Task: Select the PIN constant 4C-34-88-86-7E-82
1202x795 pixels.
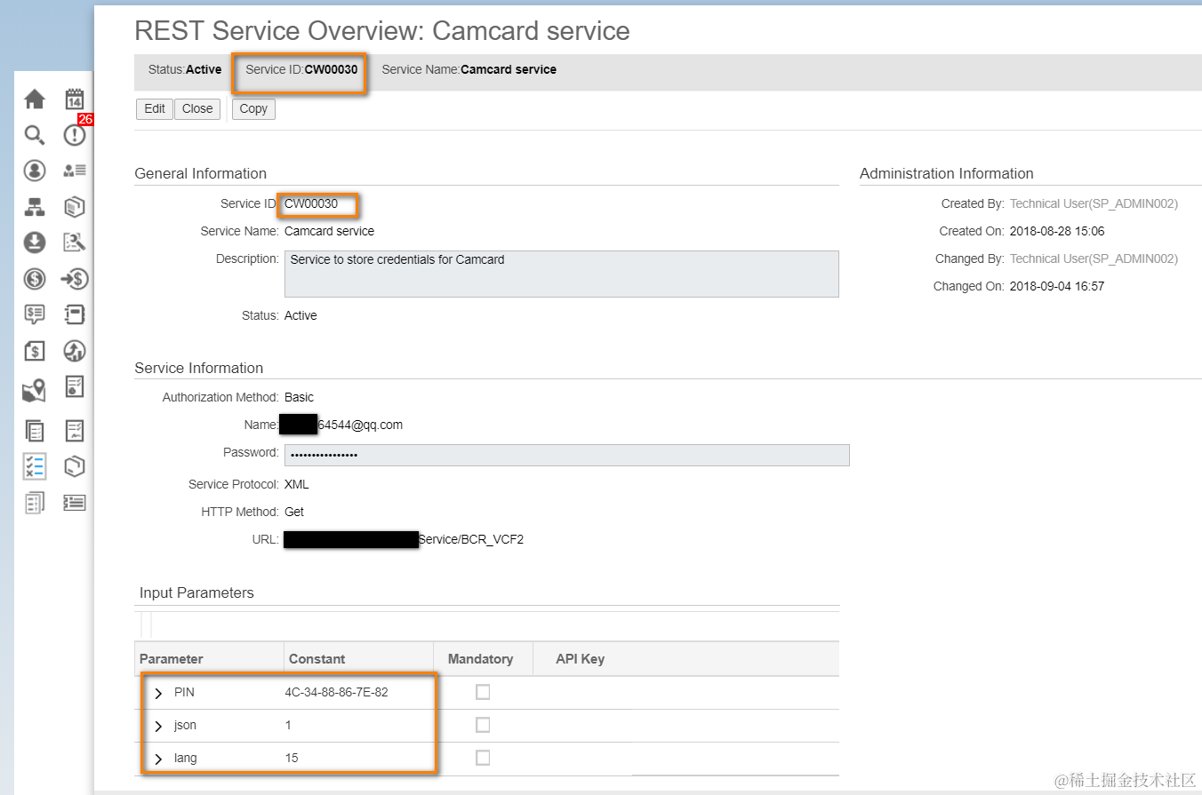Action: coord(336,692)
